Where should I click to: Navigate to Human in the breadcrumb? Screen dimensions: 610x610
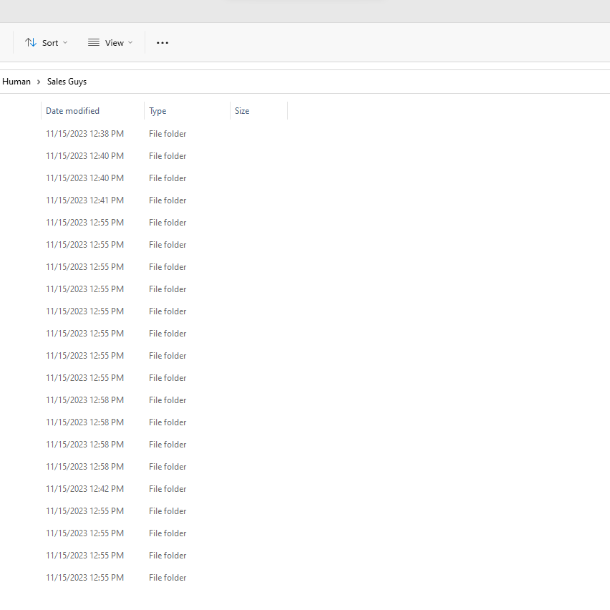(x=16, y=82)
